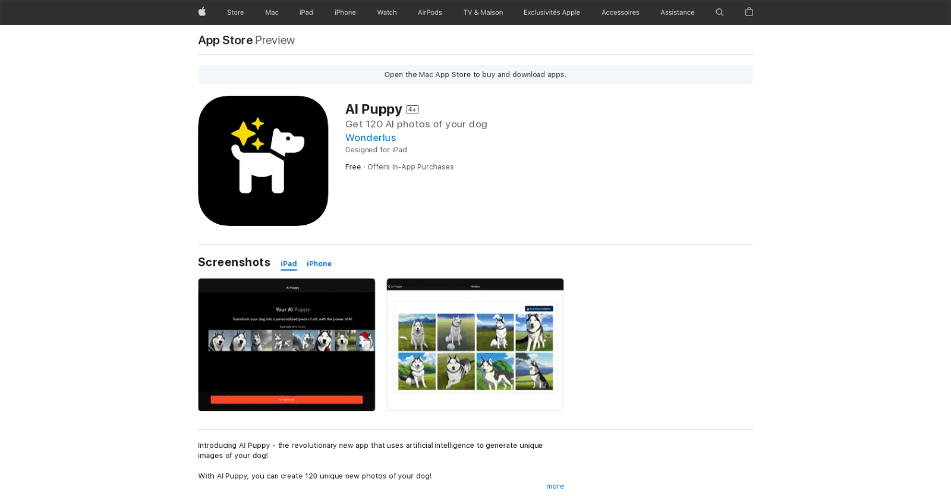Screen dimensions: 951x496
Task: Click 'With AI Puppy, you can create' line
Action: [x=315, y=476]
